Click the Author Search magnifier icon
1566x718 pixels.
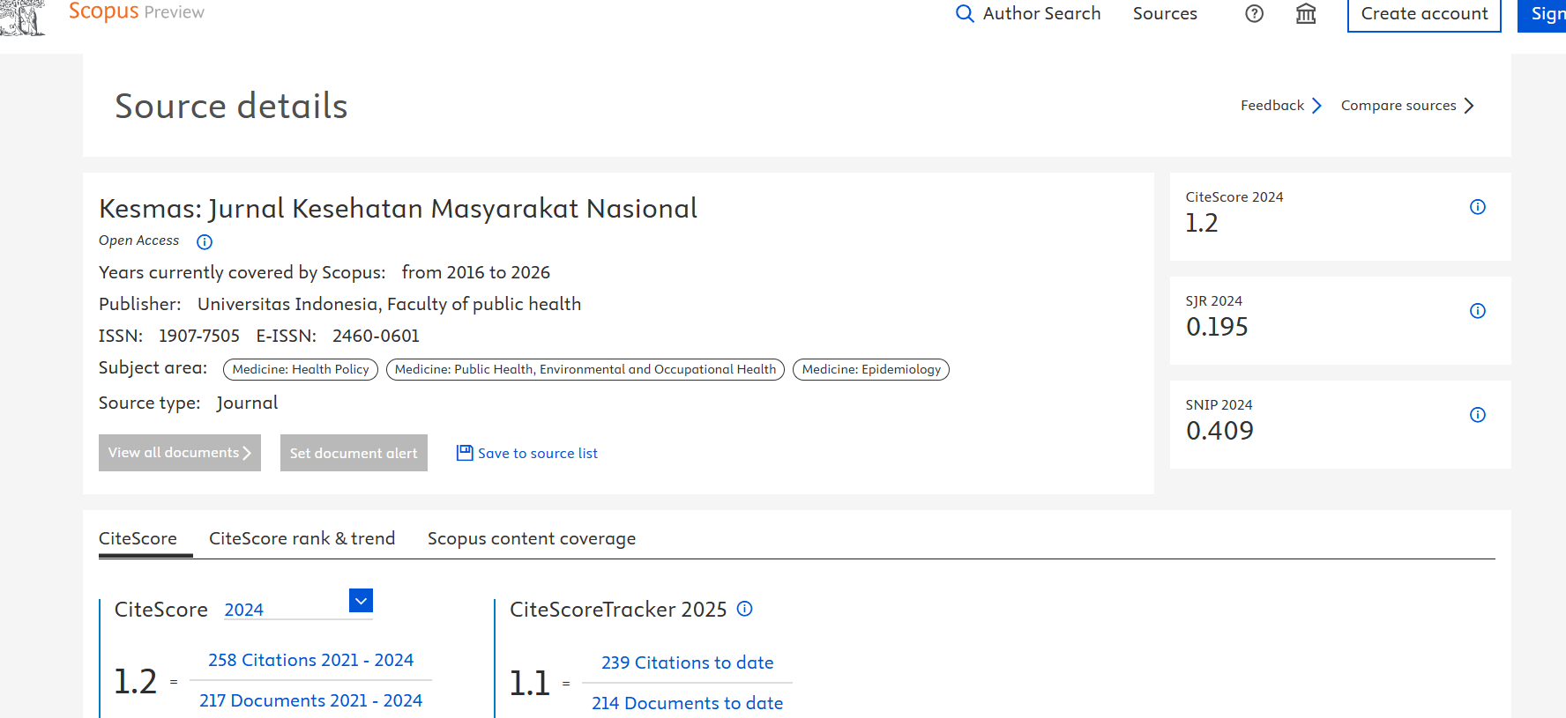click(965, 14)
